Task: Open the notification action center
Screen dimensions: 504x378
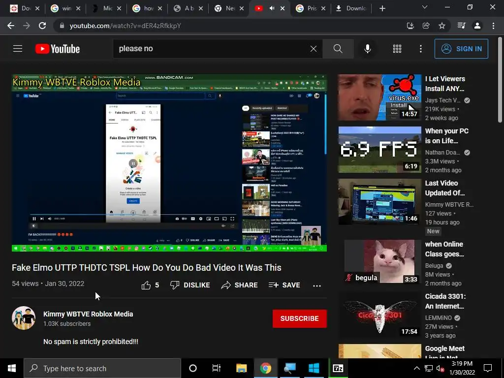Action: pos(488,368)
